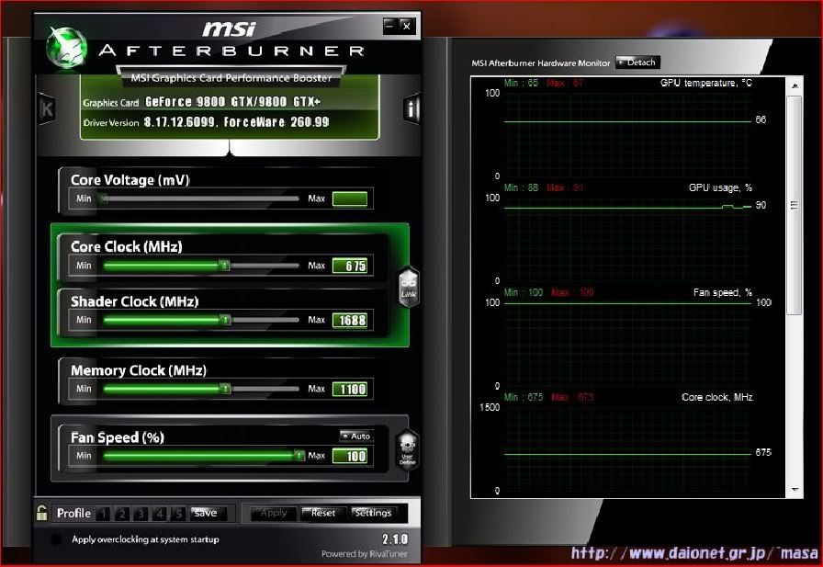The width and height of the screenshot is (823, 567).
Task: Click the Core Voltage slider track
Action: coord(201,198)
